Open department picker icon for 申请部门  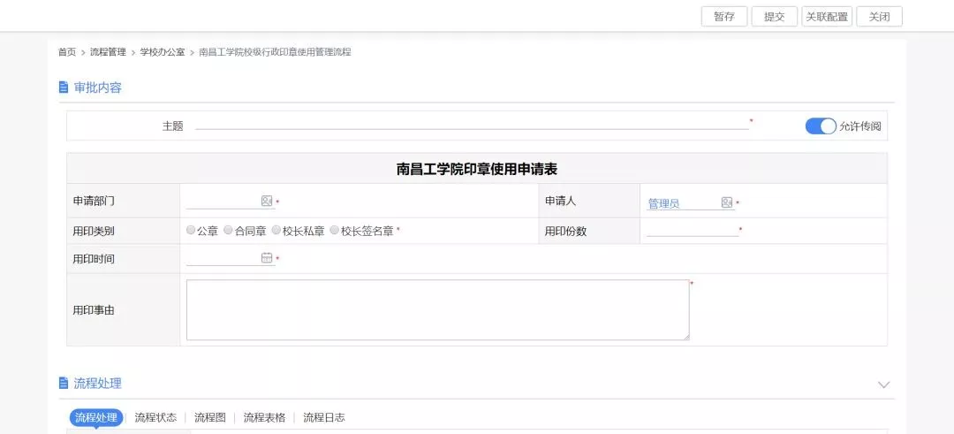267,201
